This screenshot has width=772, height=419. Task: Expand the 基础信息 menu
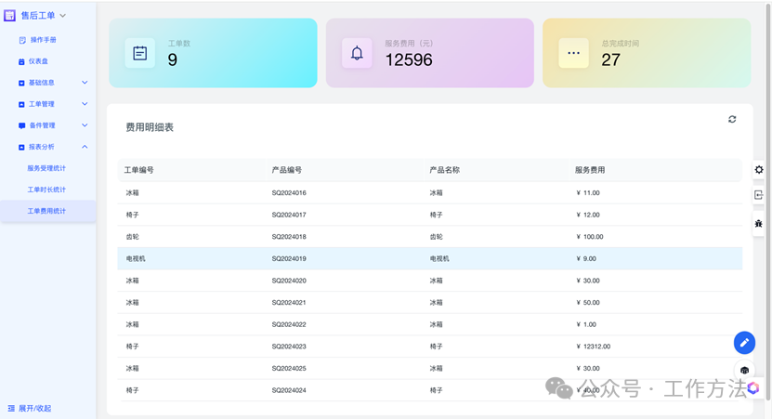85,83
